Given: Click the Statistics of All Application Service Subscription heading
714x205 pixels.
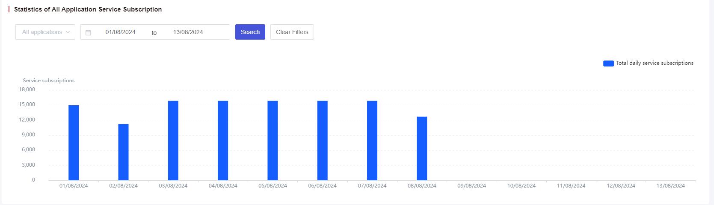Looking at the screenshot, I should [x=88, y=9].
